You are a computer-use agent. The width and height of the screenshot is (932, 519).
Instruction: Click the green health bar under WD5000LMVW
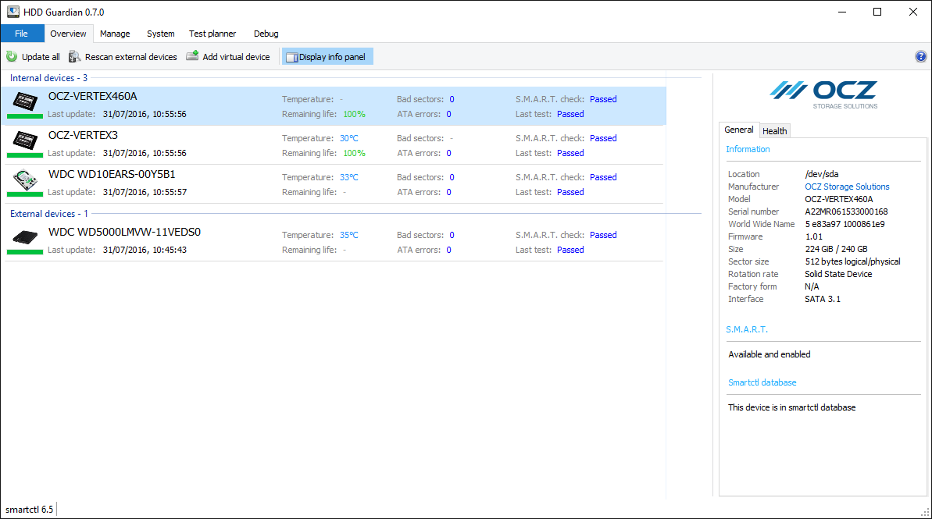(x=25, y=252)
